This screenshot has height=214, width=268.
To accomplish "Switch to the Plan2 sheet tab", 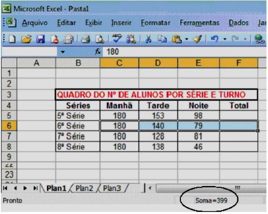I will tap(84, 188).
